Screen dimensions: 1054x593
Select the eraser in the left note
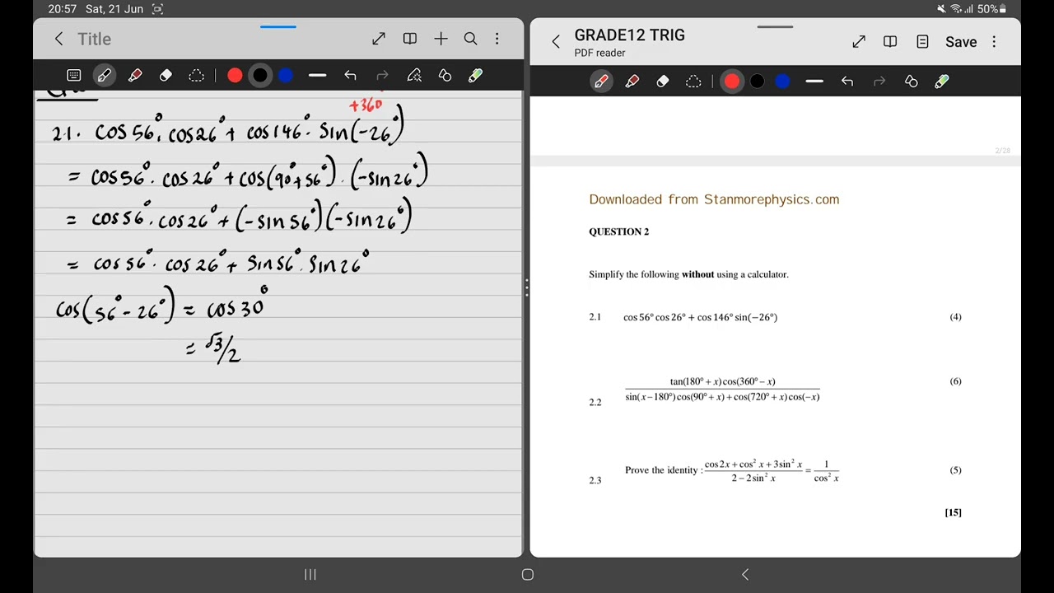tap(166, 76)
